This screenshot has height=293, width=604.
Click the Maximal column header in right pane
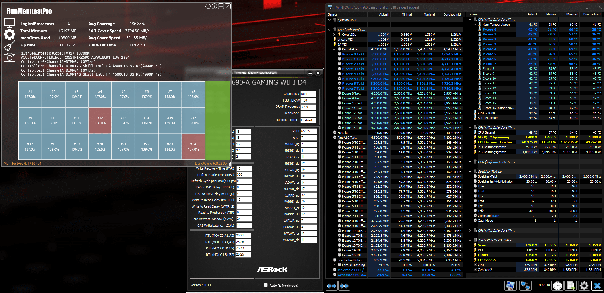[x=569, y=14]
